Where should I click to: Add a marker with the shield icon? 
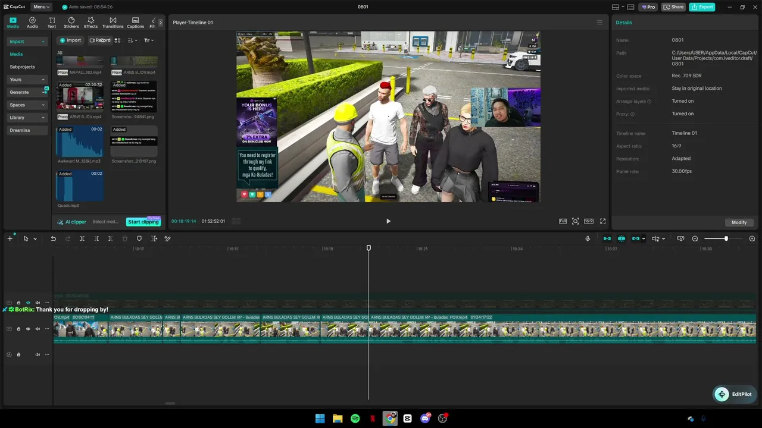(139, 238)
